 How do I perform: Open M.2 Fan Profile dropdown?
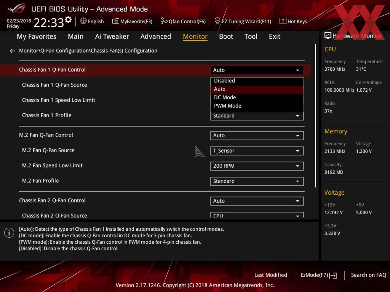click(257, 181)
